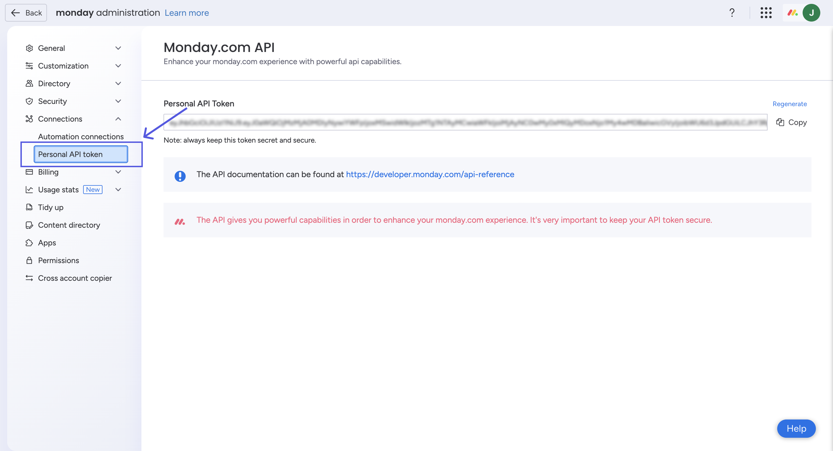The image size is (833, 451).
Task: Collapse the Connections section
Action: point(118,119)
